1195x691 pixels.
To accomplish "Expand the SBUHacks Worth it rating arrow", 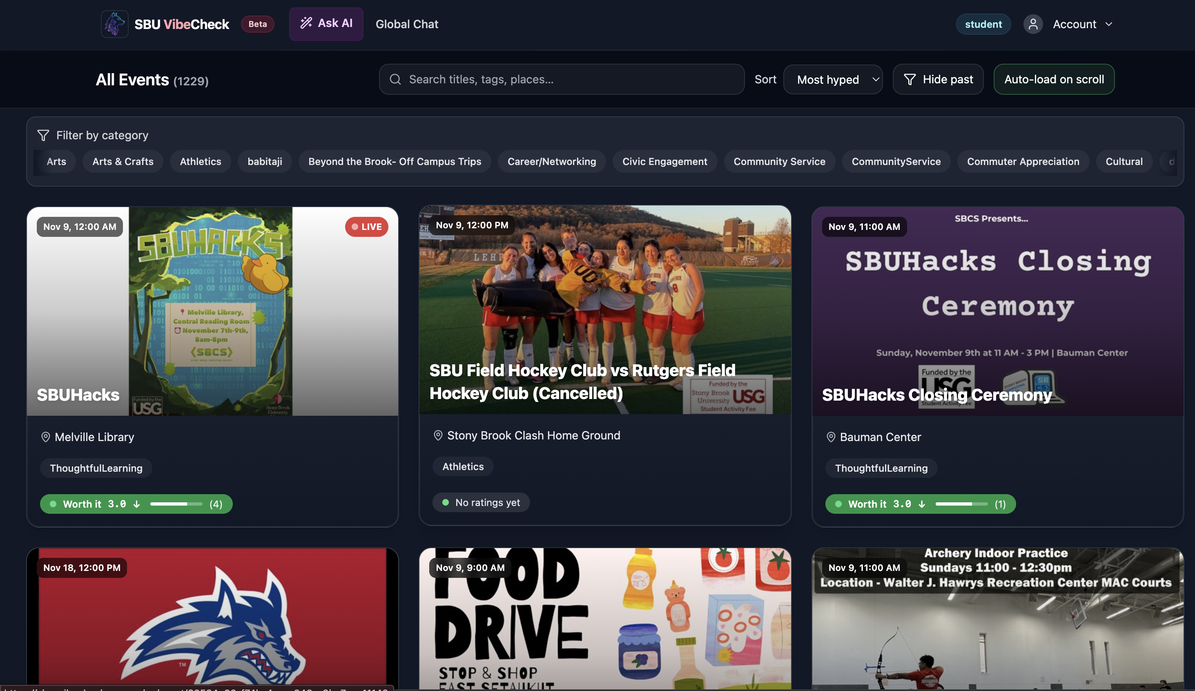I will click(x=136, y=504).
